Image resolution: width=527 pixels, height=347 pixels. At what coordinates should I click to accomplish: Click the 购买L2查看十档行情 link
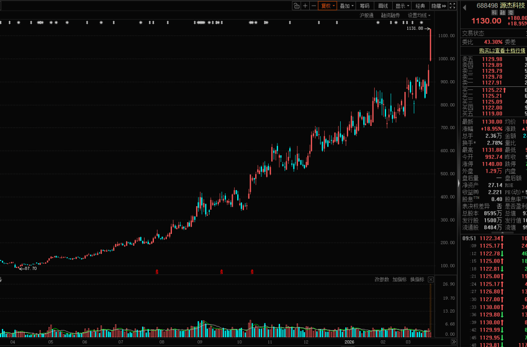pos(502,50)
